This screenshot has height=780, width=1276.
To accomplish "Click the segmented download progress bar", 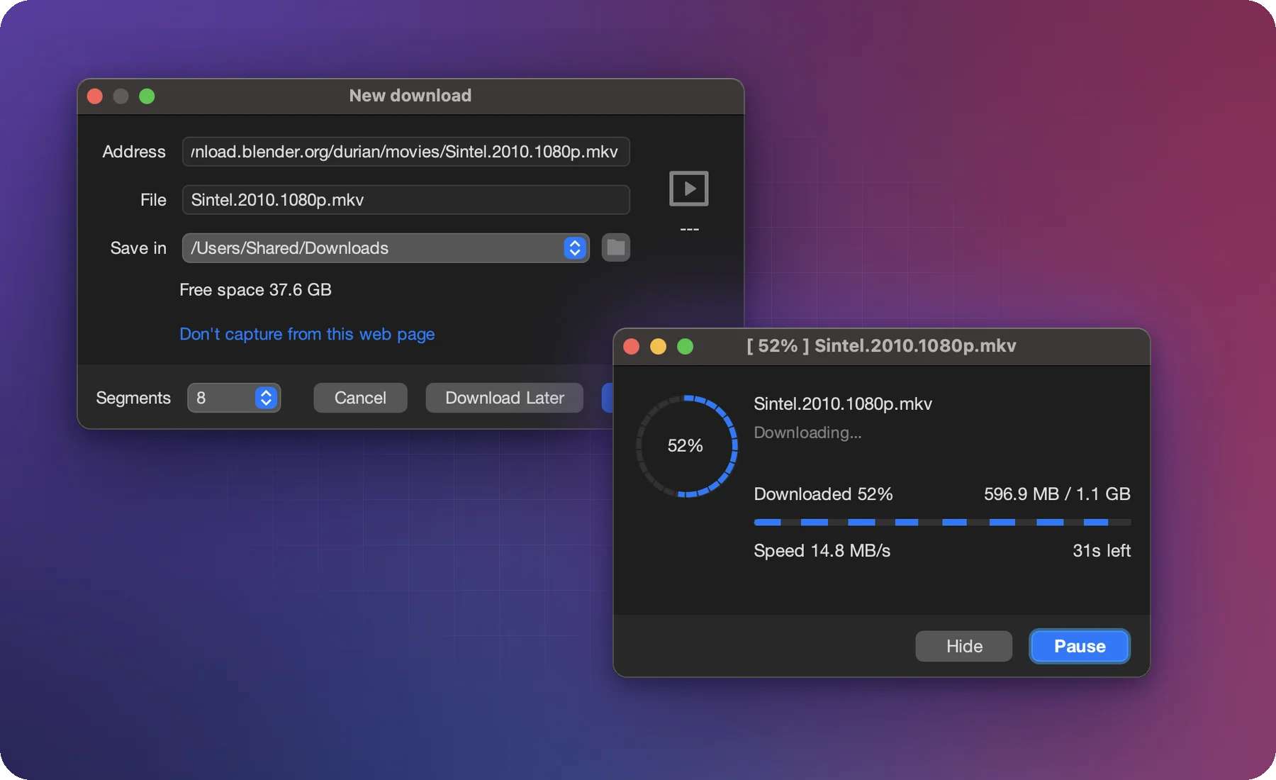I will coord(942,523).
